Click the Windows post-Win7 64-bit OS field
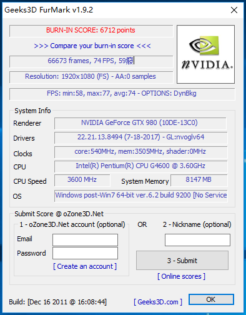Viewport: 246px width, 315px height. [141, 196]
